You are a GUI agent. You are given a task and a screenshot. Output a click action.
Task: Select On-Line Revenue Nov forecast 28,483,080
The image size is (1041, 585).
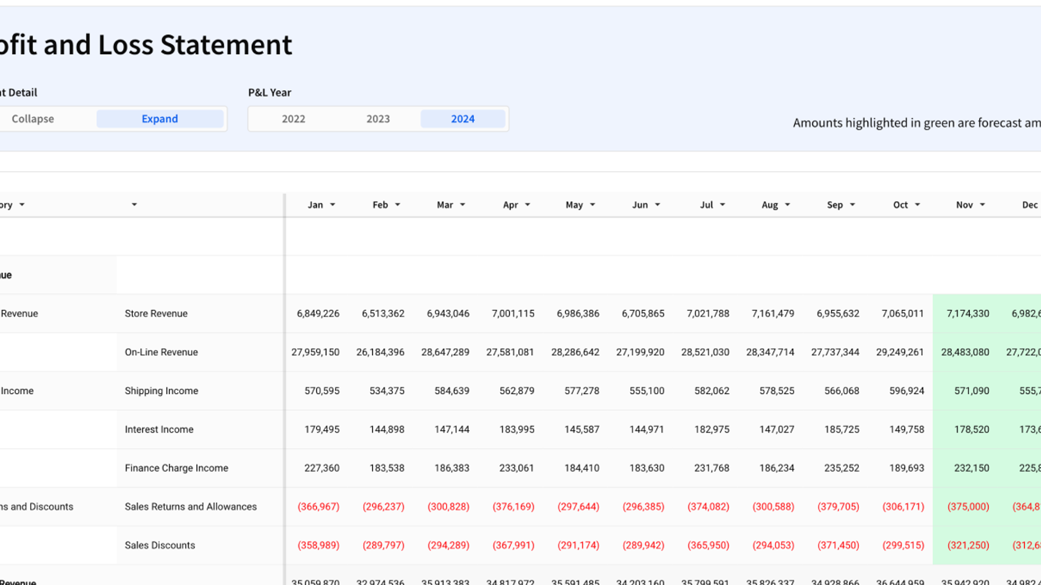[965, 352]
